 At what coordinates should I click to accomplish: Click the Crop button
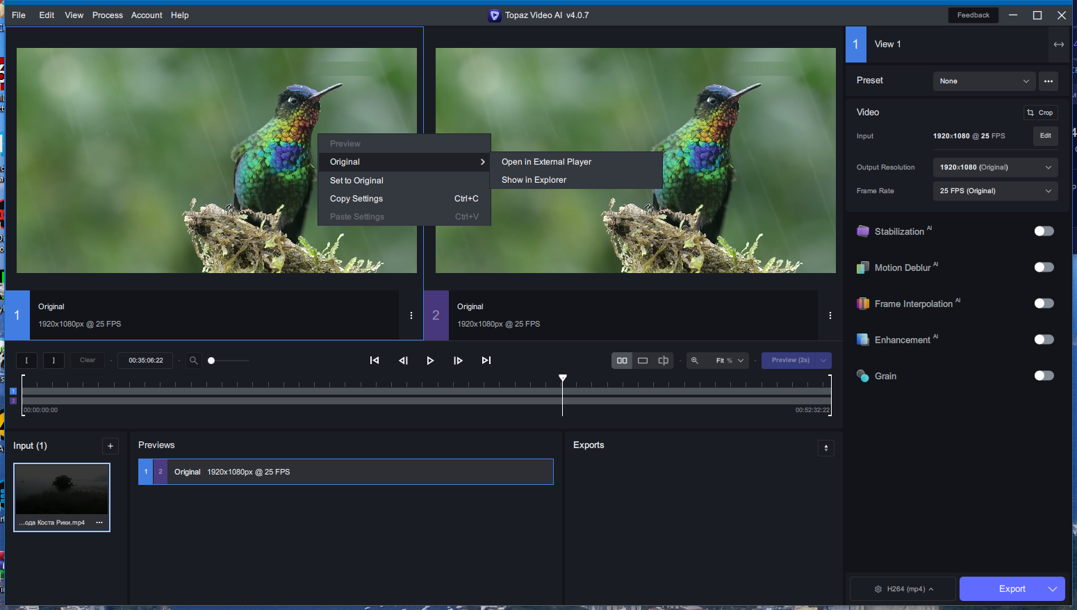1040,113
